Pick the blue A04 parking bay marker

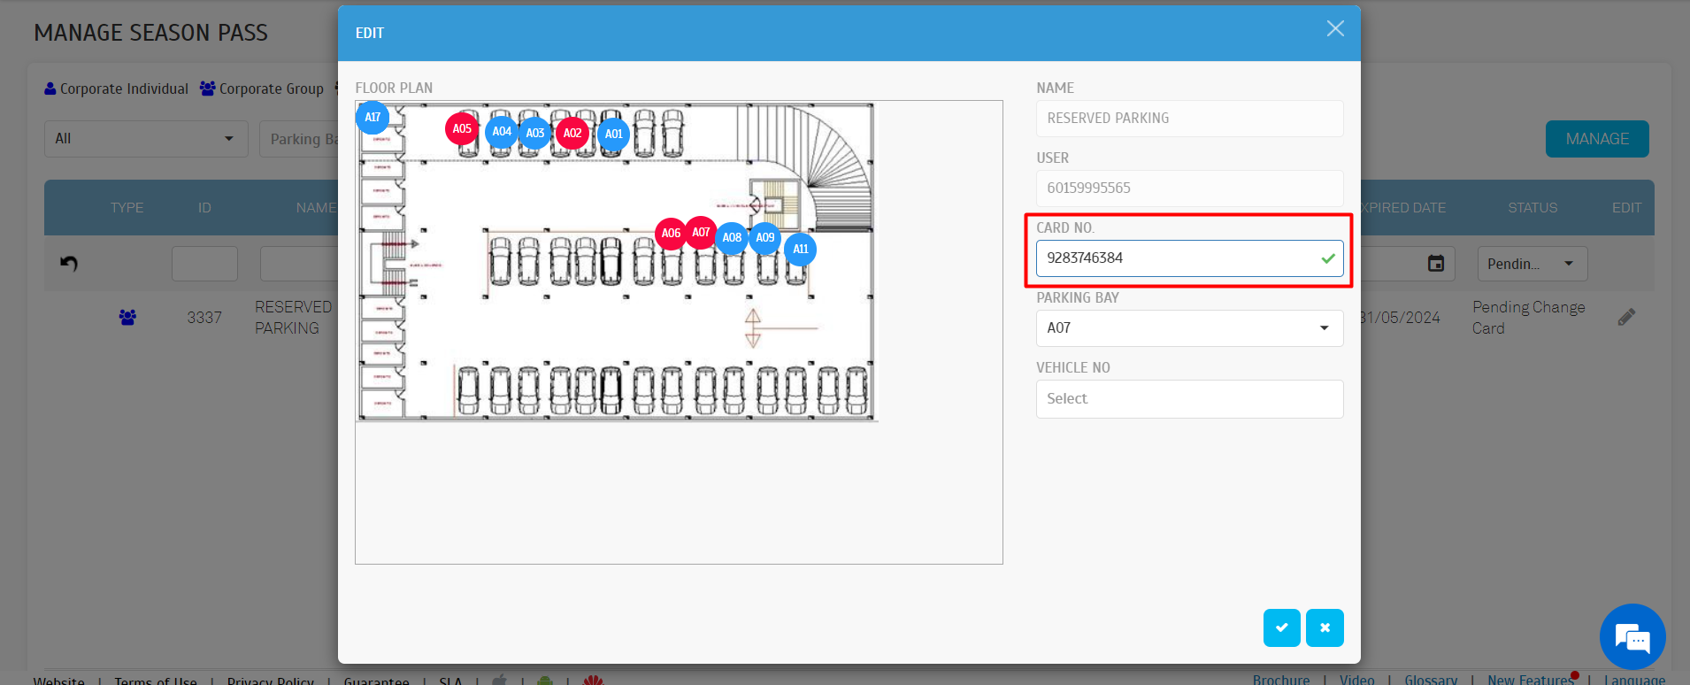501,132
